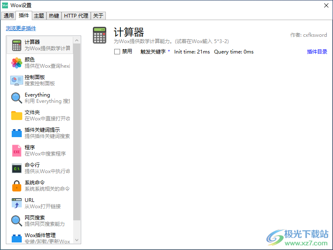Viewport: 333px width, 250px height.
Task: Click the Query time: 0ms text
Action: [233, 52]
